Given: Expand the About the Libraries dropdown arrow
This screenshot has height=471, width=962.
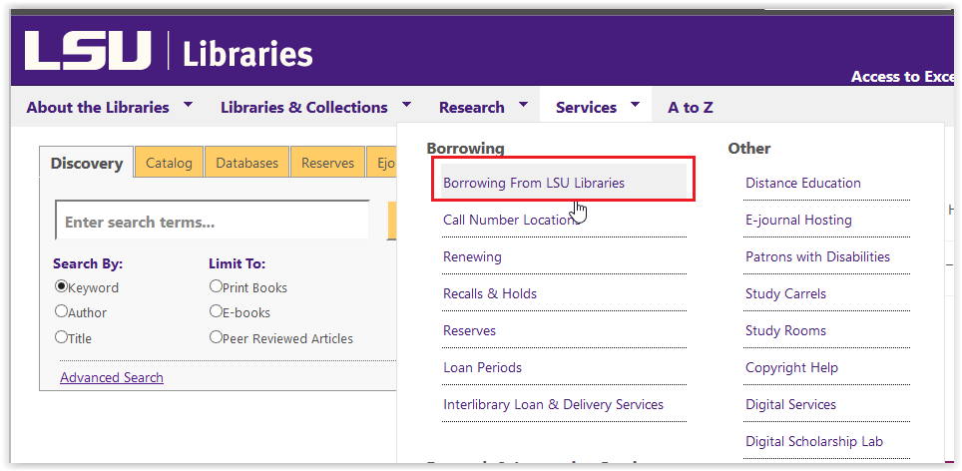Looking at the screenshot, I should coord(188,105).
